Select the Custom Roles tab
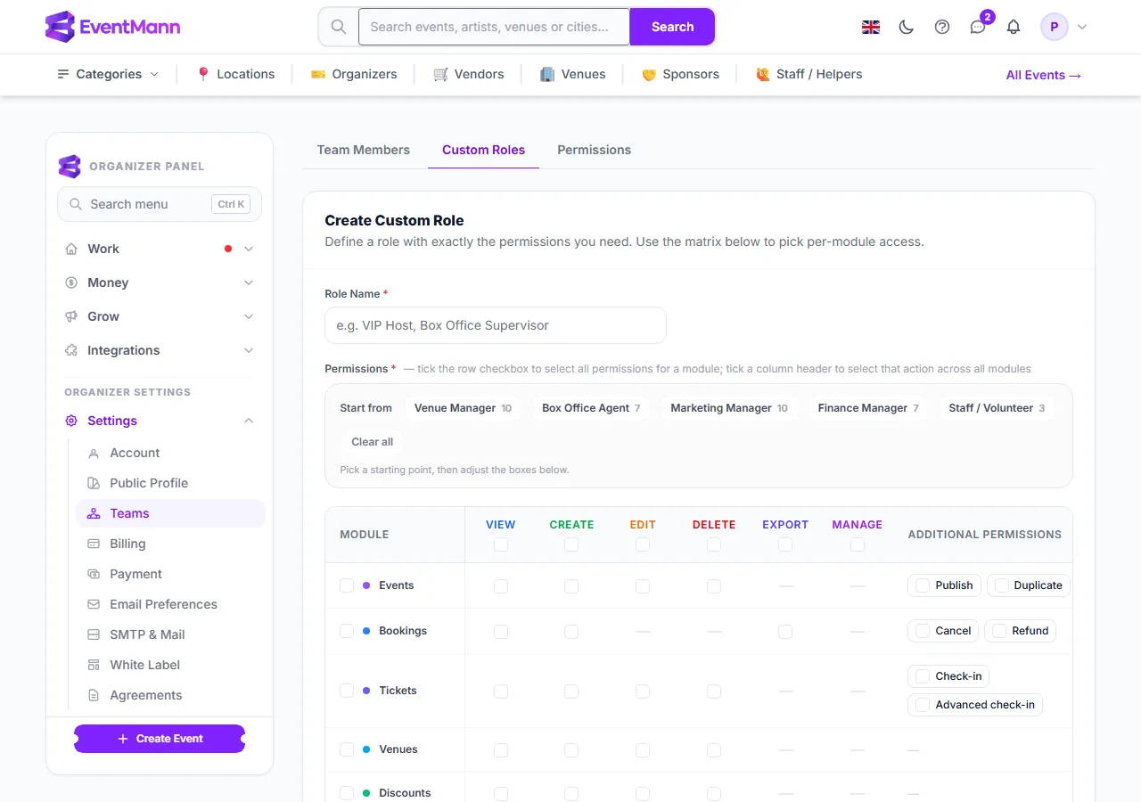 click(484, 150)
